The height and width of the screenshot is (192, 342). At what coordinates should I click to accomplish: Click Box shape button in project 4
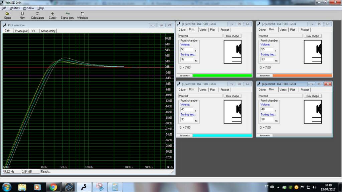point(313,96)
